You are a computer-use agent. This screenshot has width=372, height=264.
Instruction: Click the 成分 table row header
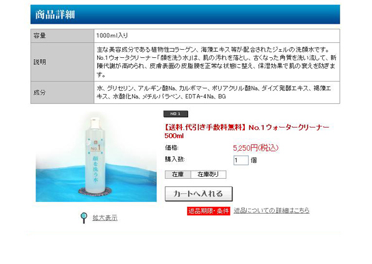click(x=62, y=92)
